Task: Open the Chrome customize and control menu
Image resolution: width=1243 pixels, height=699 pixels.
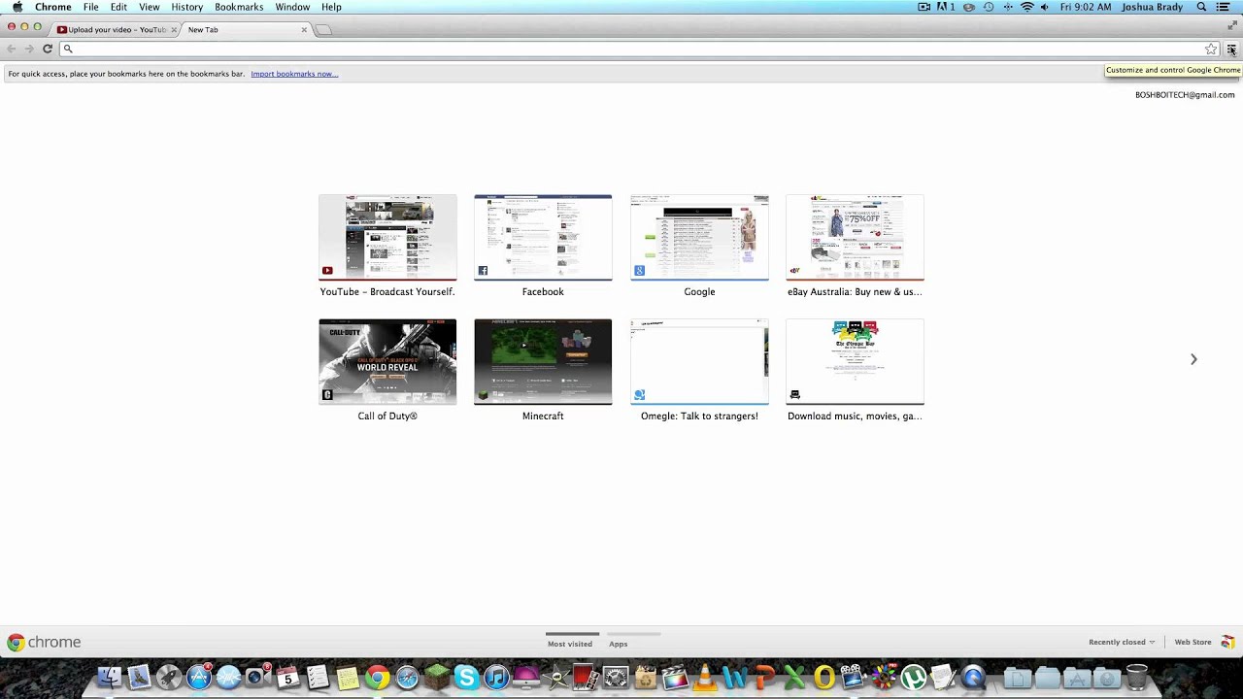Action: 1231,49
